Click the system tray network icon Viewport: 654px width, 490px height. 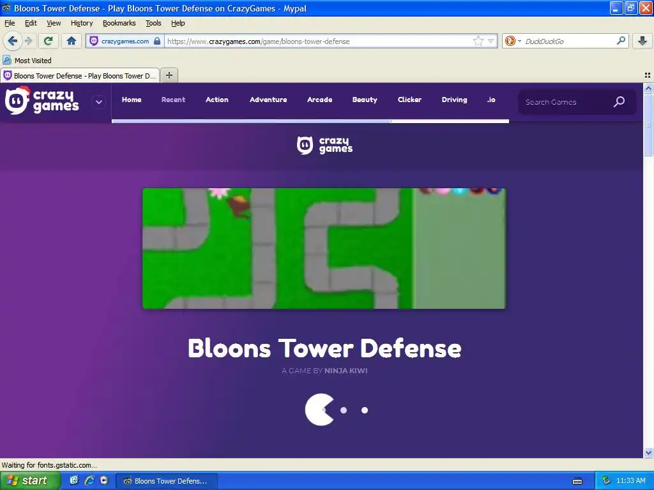coord(606,480)
